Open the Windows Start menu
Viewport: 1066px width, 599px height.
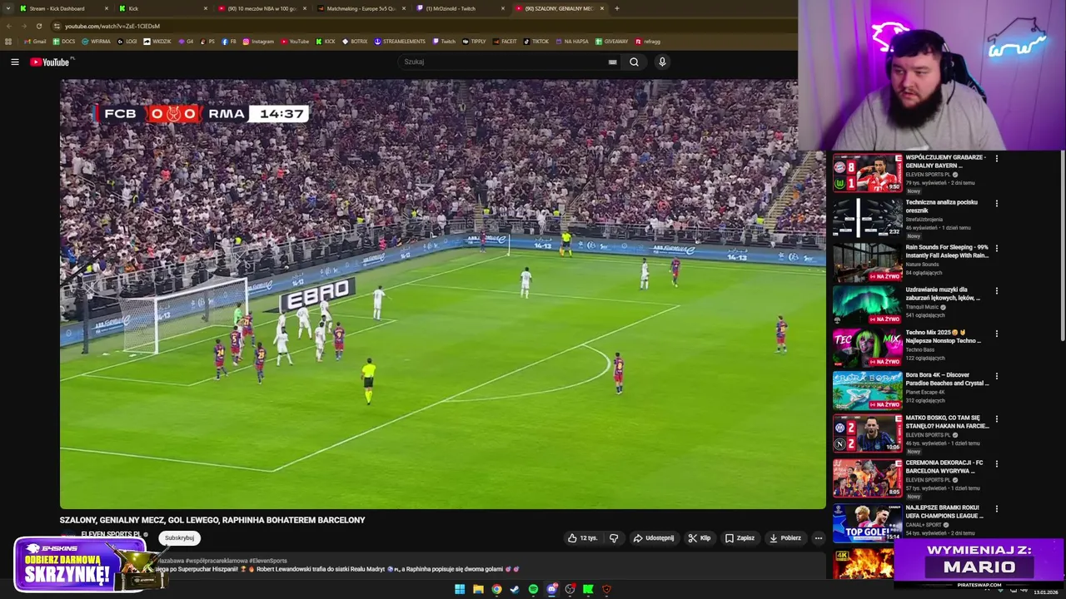[x=460, y=589]
